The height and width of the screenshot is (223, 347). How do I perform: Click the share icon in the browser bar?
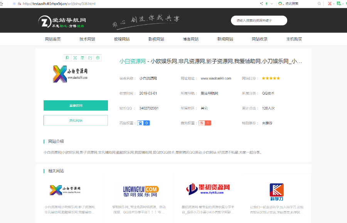(261, 3)
